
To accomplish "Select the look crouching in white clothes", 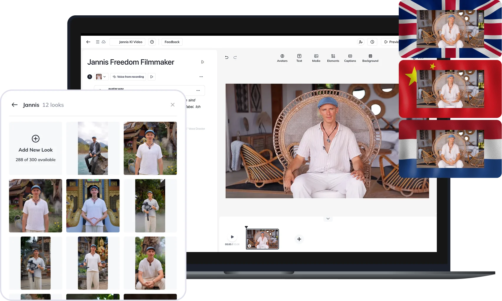I will tap(150, 263).
